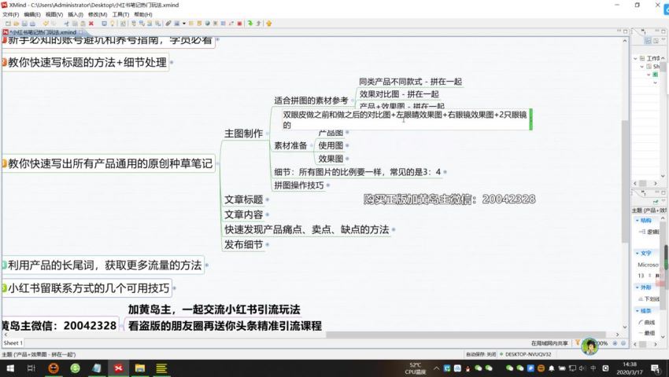
Task: Select the 素材准备 topic
Action: click(290, 145)
